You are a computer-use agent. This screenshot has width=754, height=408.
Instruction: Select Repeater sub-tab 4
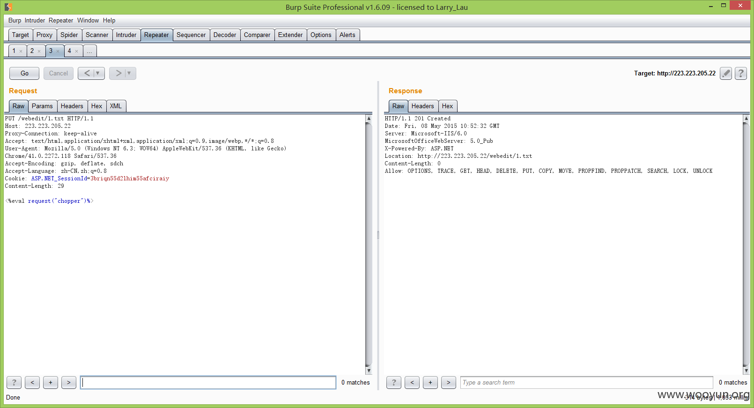(69, 51)
